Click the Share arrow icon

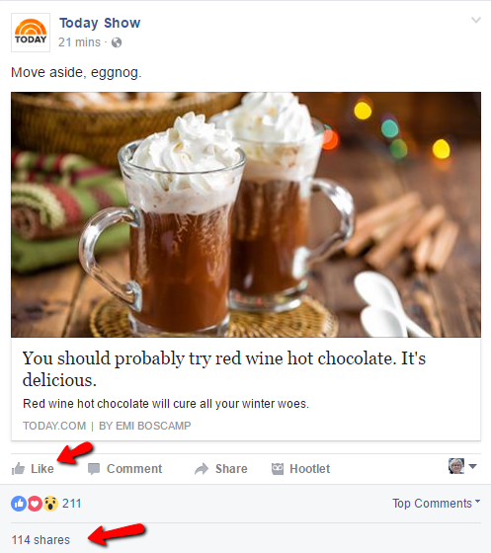click(x=202, y=469)
